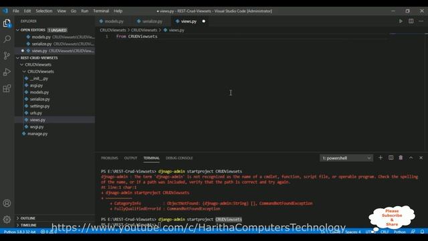Open the Explorer view in activity bar
The width and height of the screenshot is (428, 241).
point(7,23)
